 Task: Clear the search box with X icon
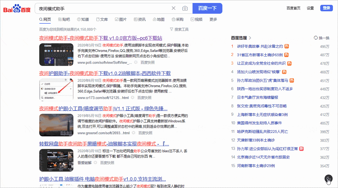coord(173,8)
